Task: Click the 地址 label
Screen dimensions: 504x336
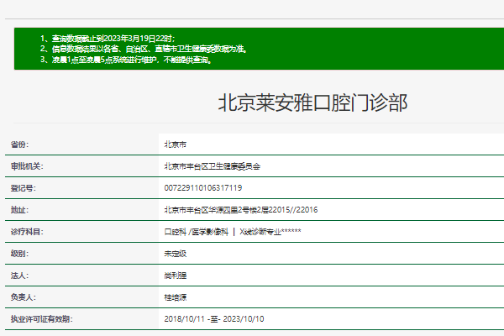Action: [x=19, y=210]
